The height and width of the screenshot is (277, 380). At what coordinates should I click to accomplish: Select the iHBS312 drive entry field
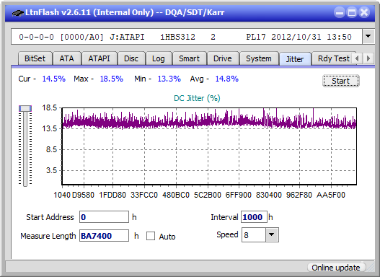[187, 37]
